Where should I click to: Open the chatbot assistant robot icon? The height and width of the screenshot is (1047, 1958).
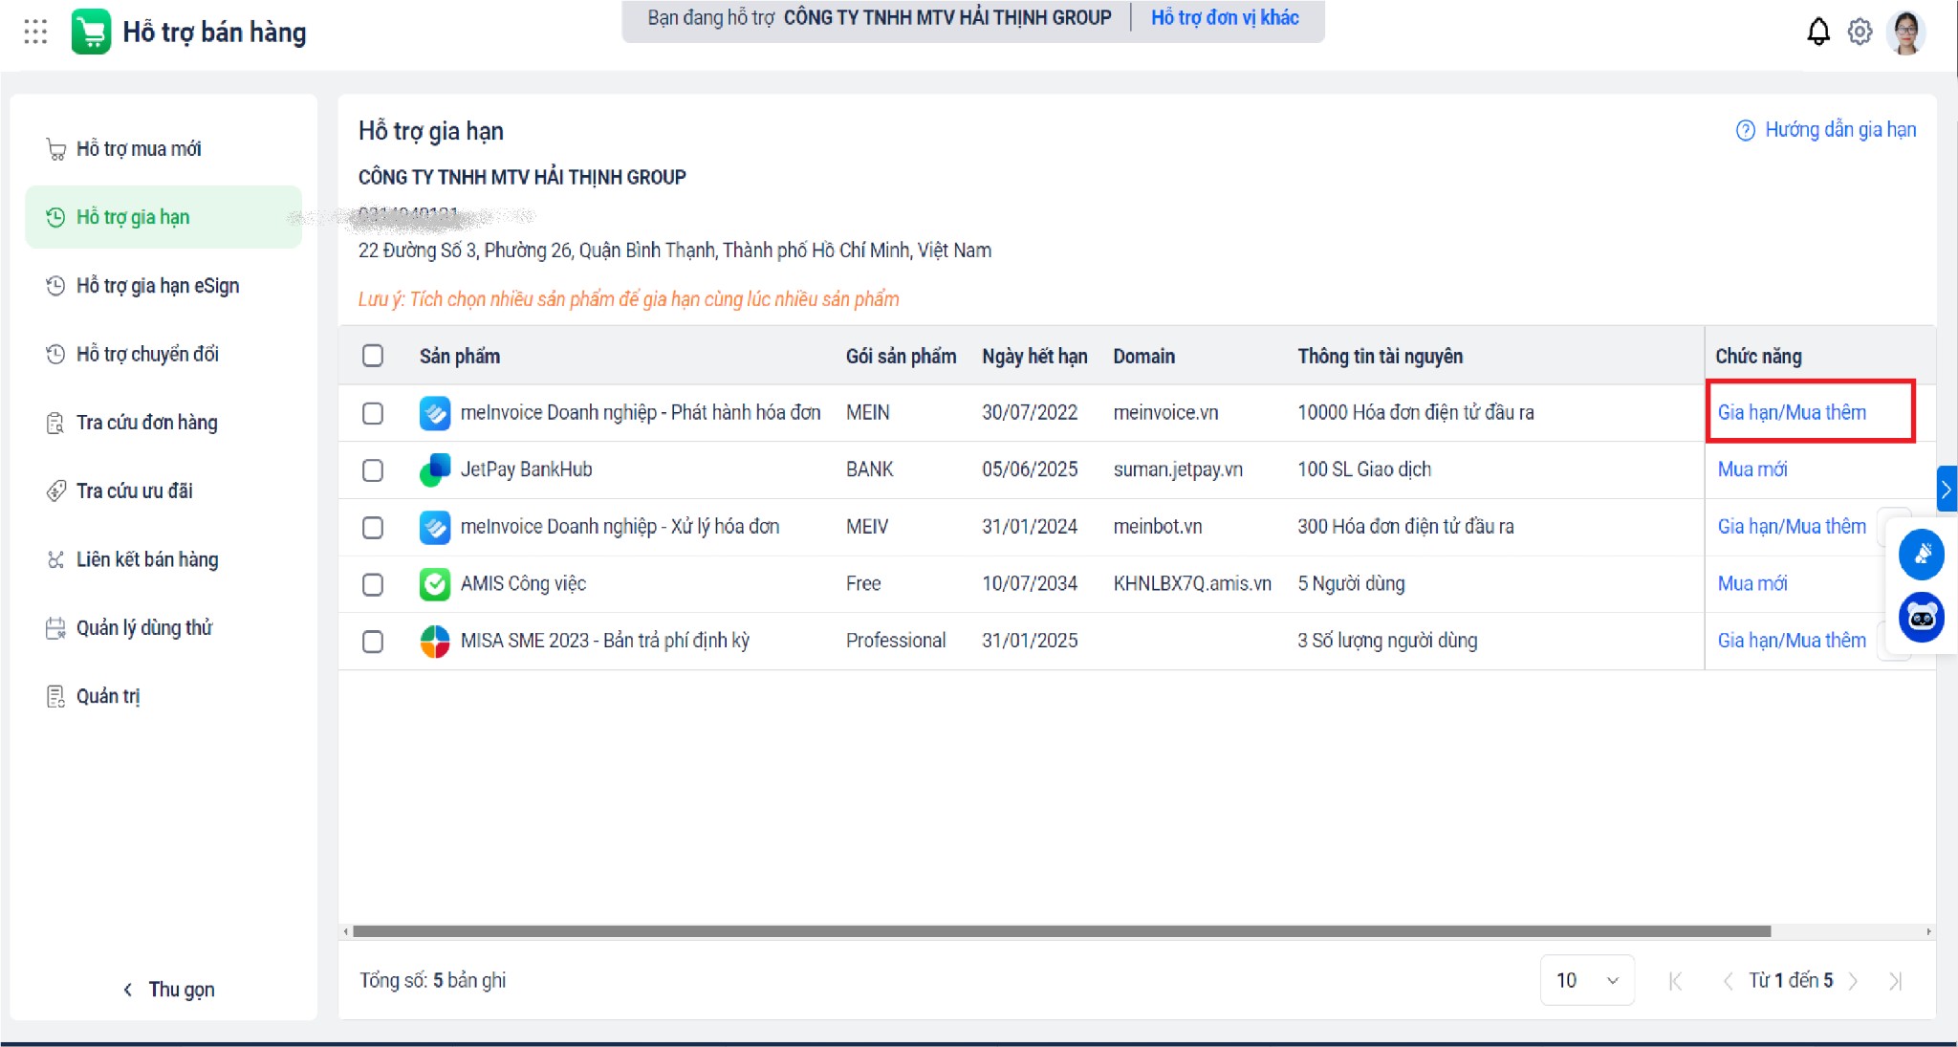tap(1922, 618)
